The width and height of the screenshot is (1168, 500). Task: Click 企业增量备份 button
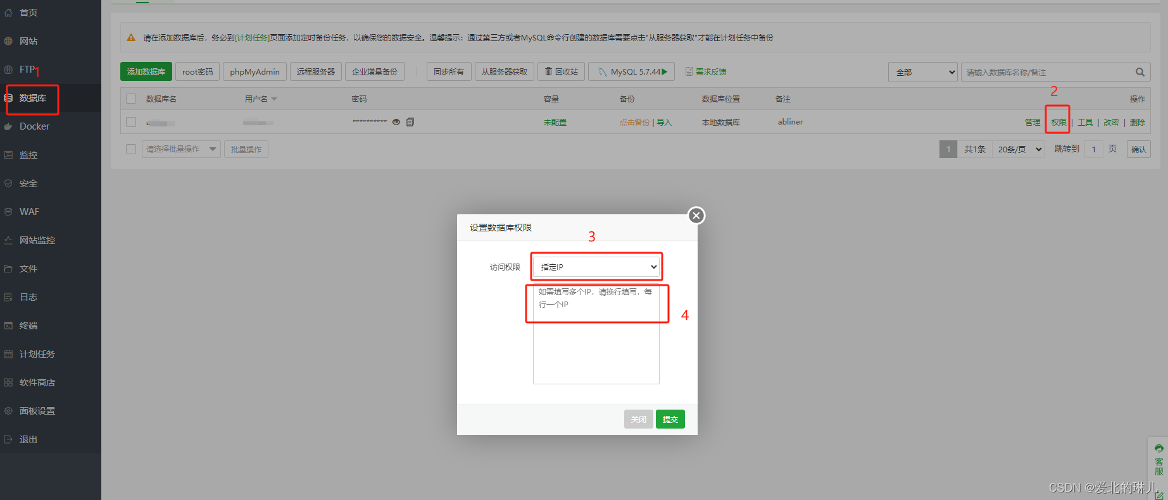[x=375, y=71]
